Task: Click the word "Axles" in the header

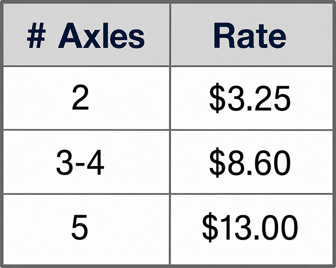Action: click(101, 35)
